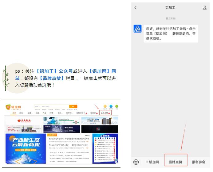Open the 产业新生态 云聚新商机 banner
Image resolution: width=213 pixels, height=172 pixels.
(x=26, y=149)
